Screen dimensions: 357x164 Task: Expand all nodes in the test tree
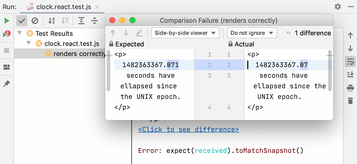click(x=81, y=21)
